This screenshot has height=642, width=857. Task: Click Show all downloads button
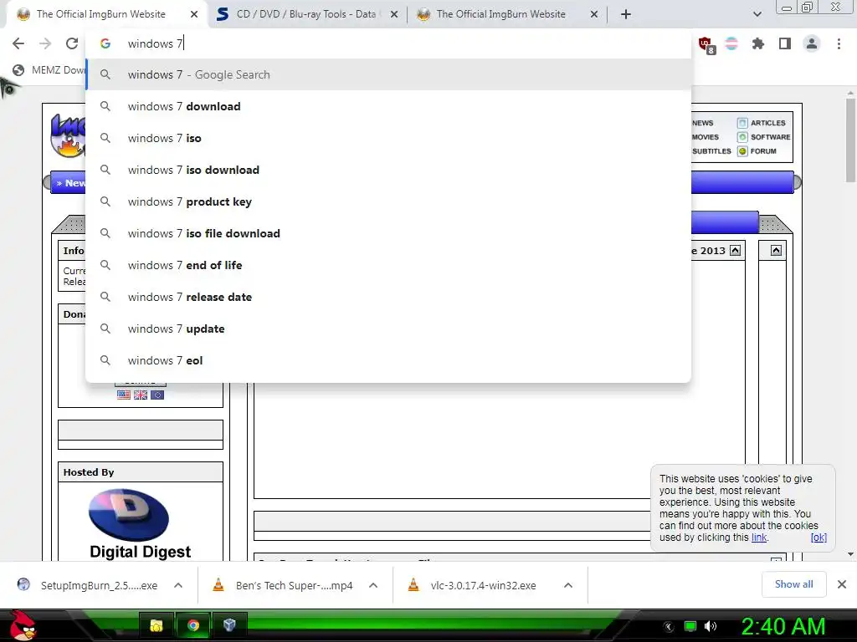click(793, 584)
